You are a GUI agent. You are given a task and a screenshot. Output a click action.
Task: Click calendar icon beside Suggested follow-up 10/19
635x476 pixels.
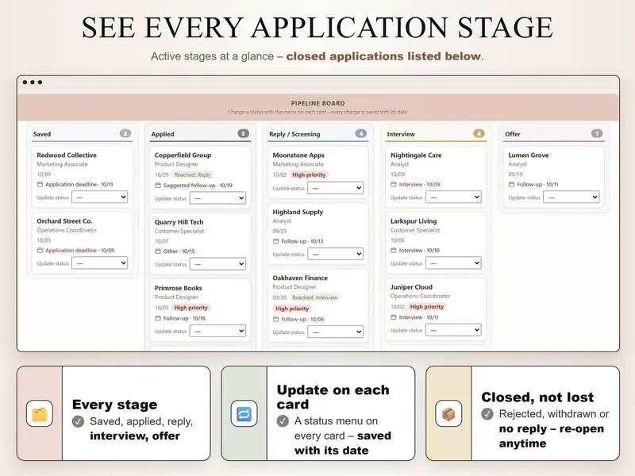(158, 186)
